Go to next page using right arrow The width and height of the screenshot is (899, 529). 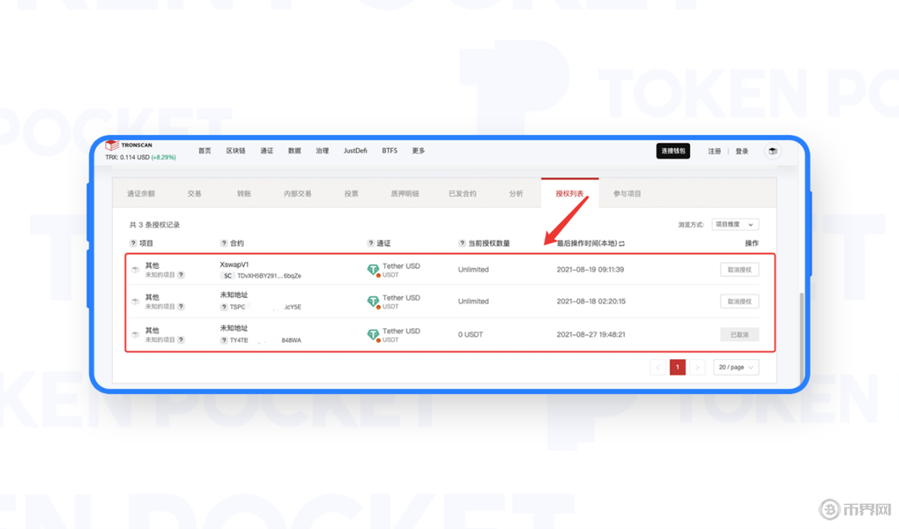pos(697,368)
